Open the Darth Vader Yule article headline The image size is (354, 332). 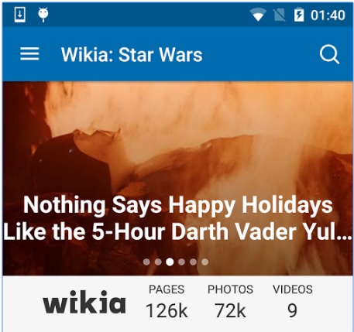coord(177,218)
